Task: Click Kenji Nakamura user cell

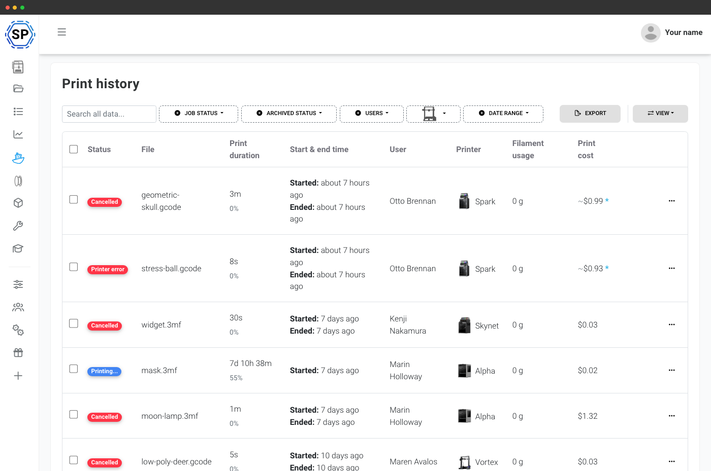Action: 408,325
